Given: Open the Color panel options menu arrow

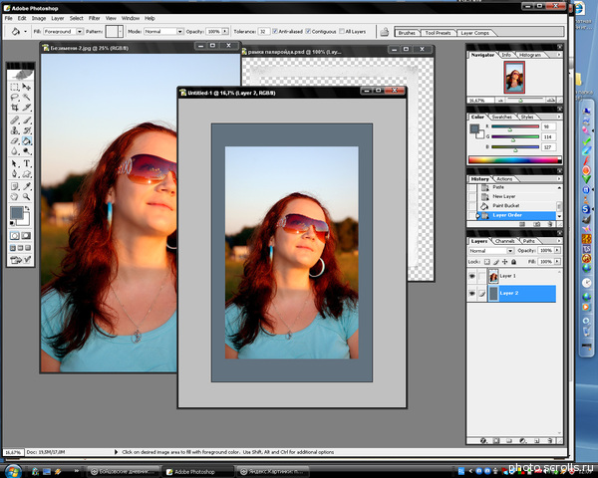Looking at the screenshot, I should pyautogui.click(x=559, y=117).
